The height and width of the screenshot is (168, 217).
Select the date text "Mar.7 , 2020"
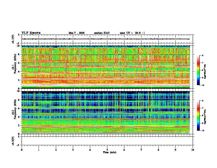point(76,33)
